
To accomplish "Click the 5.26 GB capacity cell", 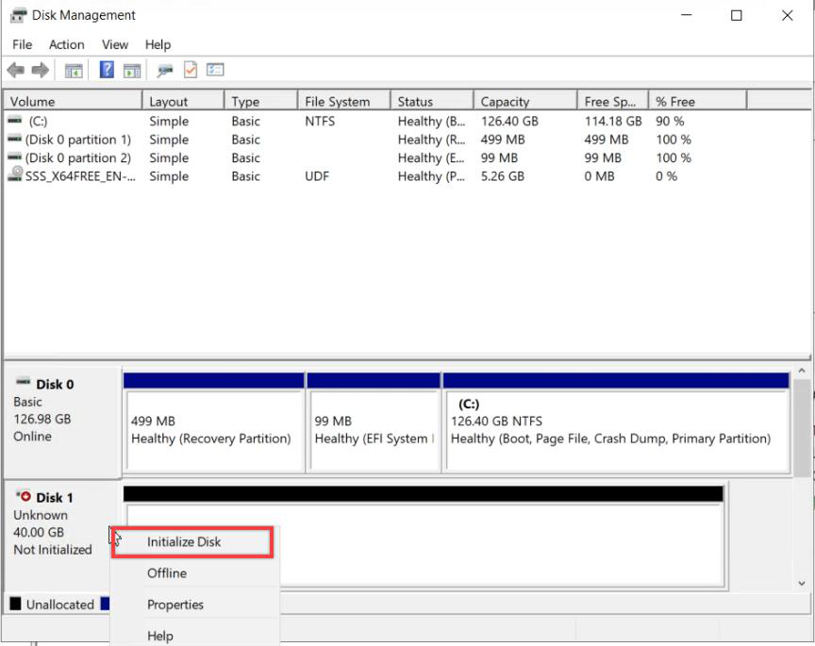I will pos(503,176).
